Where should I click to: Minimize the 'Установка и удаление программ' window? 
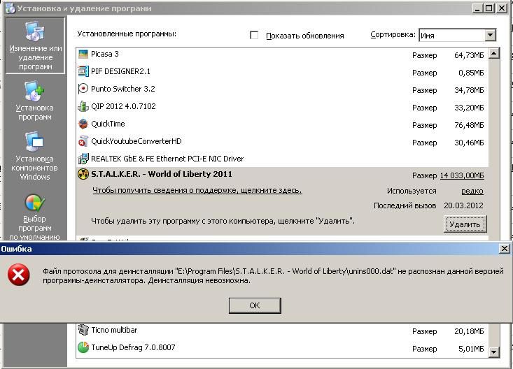pyautogui.click(x=478, y=8)
